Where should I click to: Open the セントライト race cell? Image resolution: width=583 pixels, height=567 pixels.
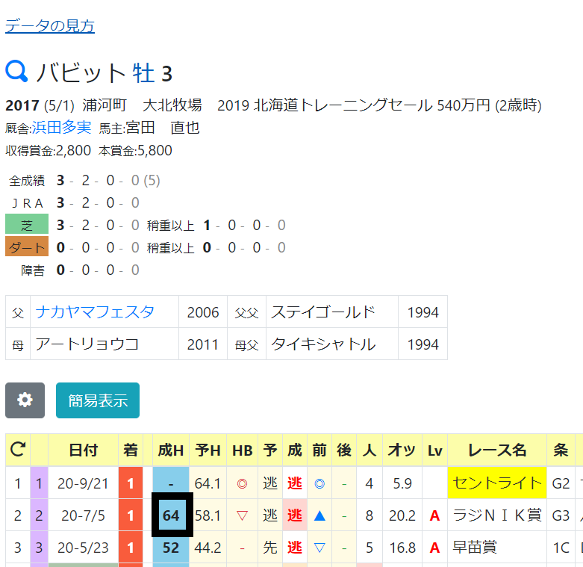497,483
